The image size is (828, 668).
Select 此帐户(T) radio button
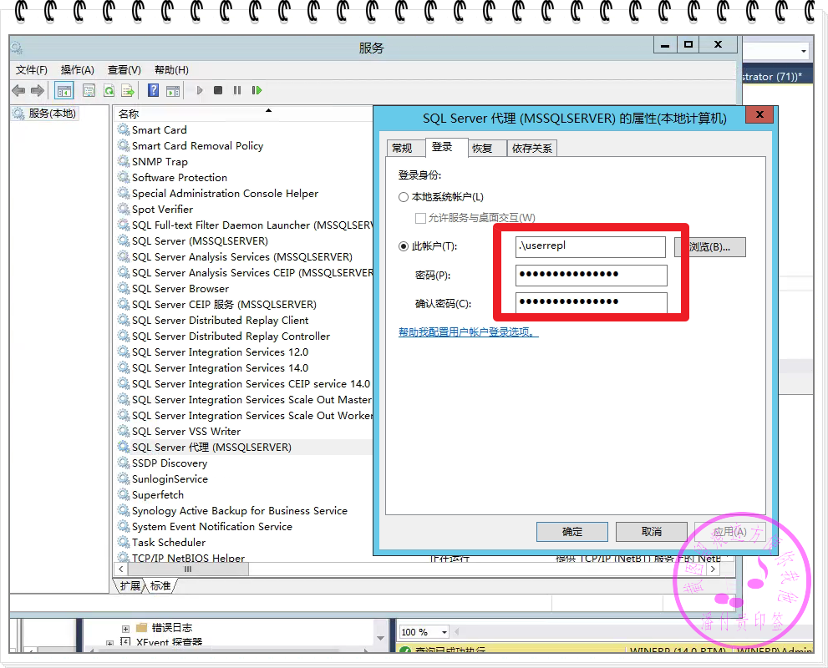(x=404, y=245)
